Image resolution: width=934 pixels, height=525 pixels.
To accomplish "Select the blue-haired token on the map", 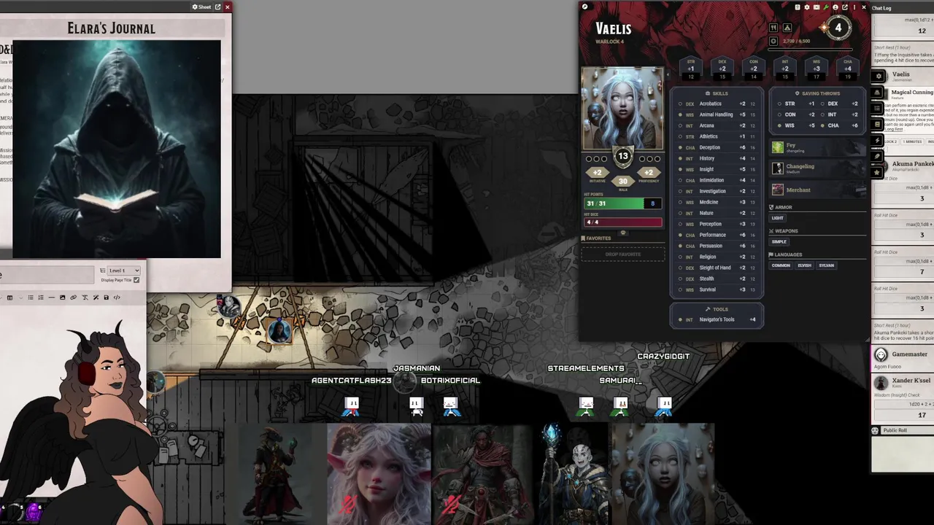I will [279, 330].
